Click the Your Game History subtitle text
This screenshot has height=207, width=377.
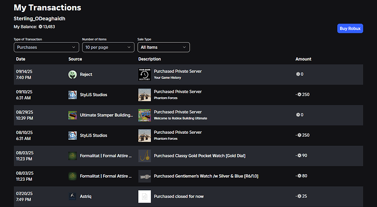(x=167, y=78)
